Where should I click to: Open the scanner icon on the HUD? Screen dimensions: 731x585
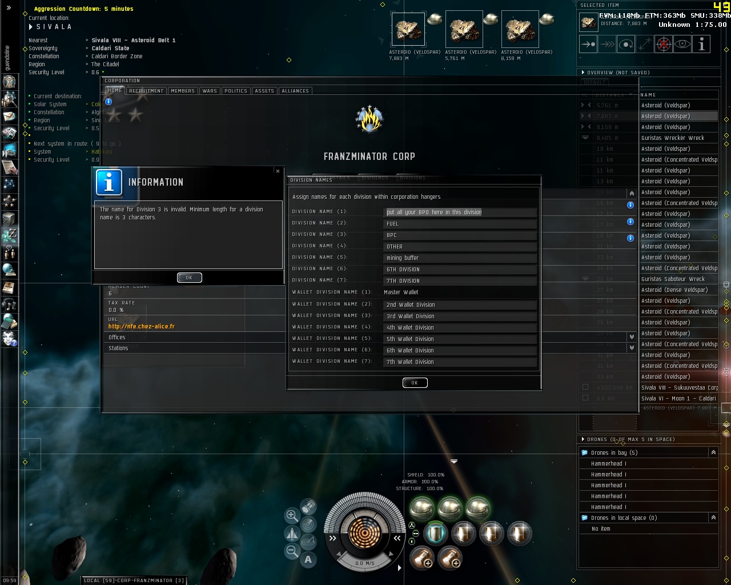[x=308, y=523]
